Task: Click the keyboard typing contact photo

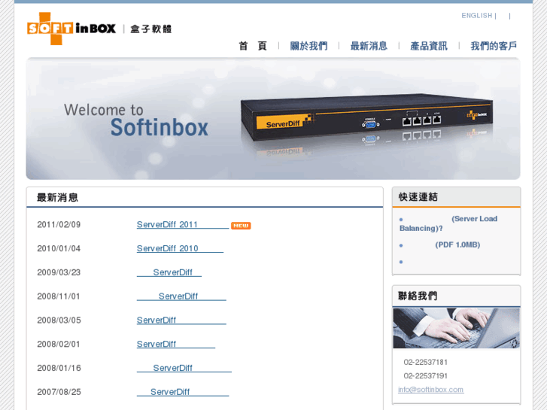Action: tap(456, 328)
